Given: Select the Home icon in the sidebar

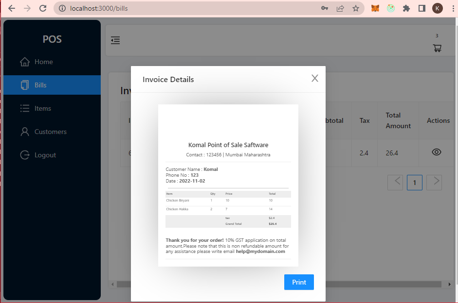Looking at the screenshot, I should (x=24, y=62).
